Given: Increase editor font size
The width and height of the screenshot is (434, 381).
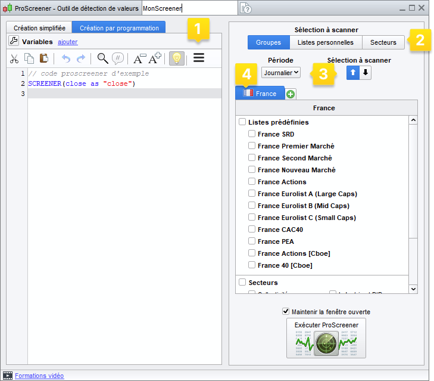Looking at the screenshot, I should point(155,58).
